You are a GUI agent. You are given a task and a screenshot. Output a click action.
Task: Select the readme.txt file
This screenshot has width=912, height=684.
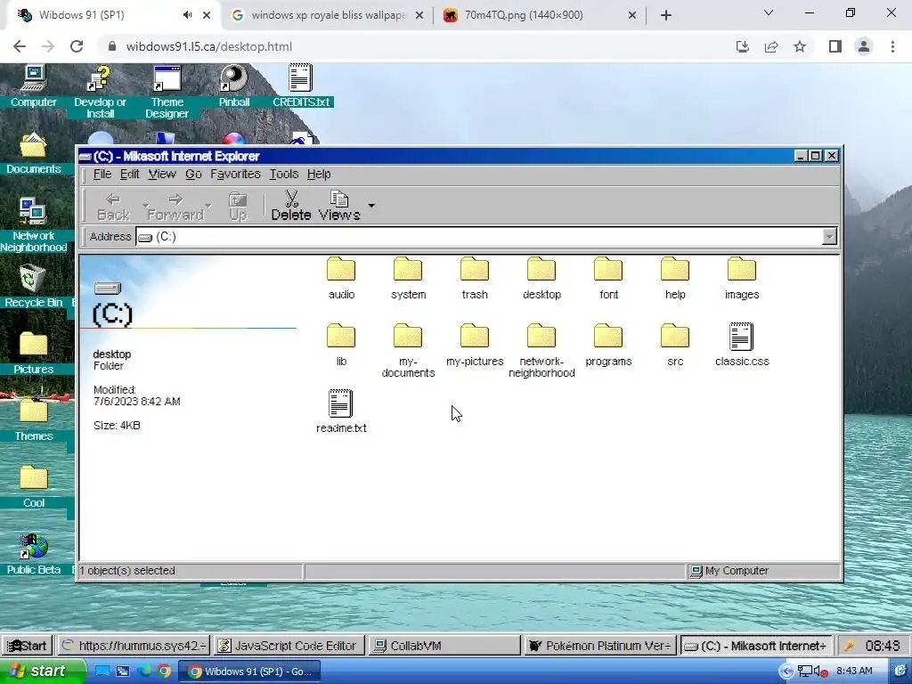(x=341, y=411)
